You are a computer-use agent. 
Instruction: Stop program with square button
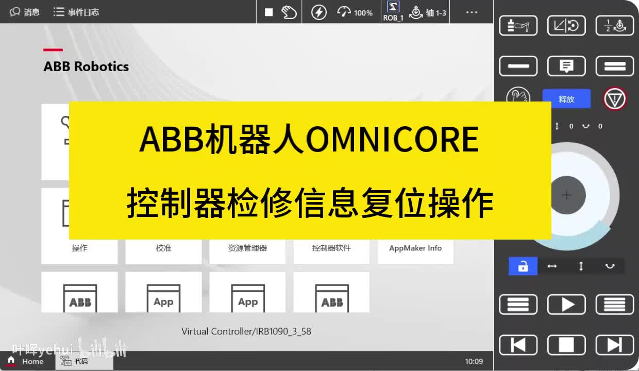[566, 345]
